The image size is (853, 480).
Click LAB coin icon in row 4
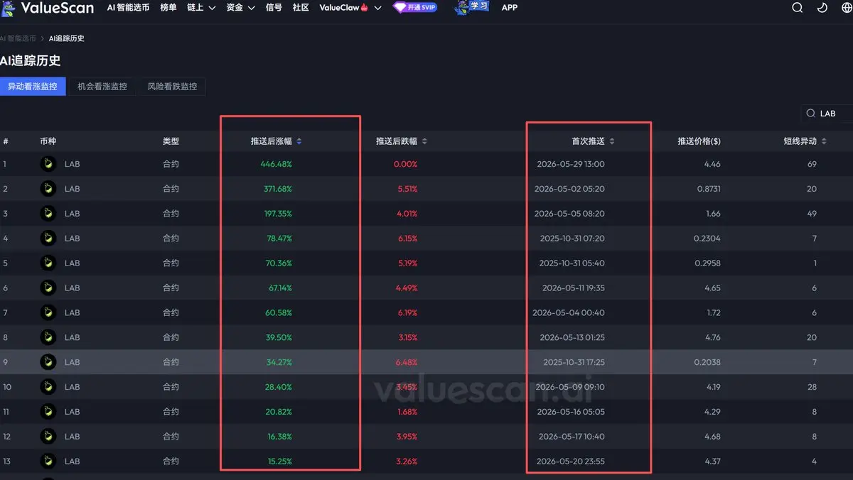pos(48,239)
